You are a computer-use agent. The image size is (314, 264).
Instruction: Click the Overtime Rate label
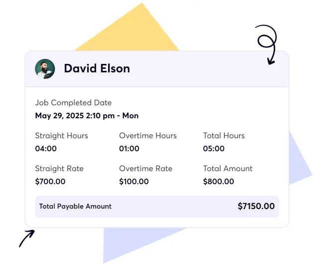[x=146, y=169]
